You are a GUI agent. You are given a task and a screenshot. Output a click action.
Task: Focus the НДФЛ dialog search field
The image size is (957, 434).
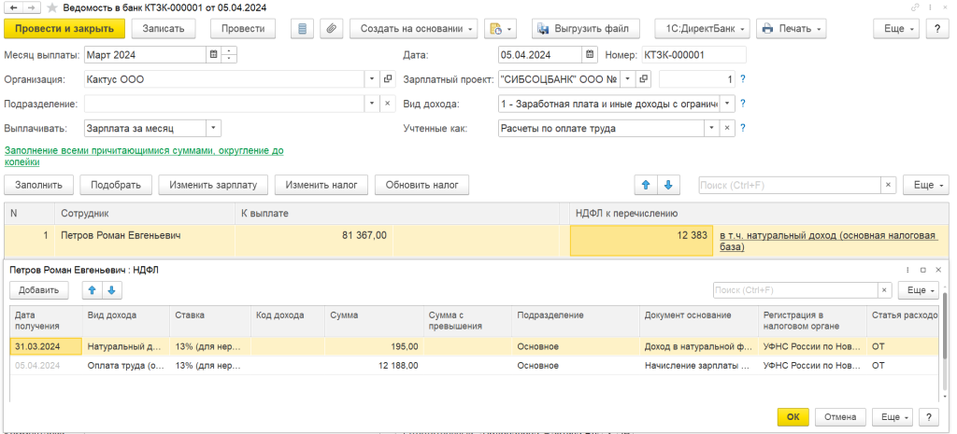[796, 290]
